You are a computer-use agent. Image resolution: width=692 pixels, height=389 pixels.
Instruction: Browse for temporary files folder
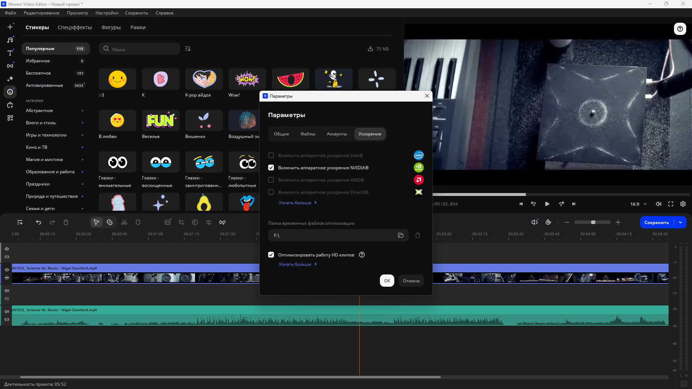(400, 235)
